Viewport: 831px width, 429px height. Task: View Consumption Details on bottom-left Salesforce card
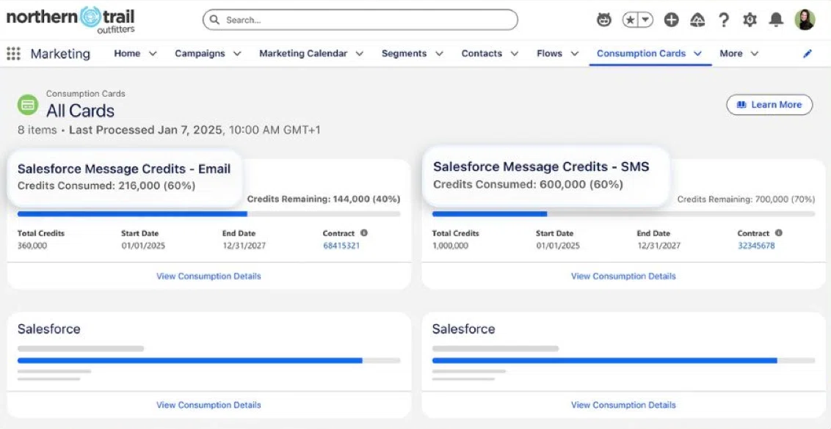(x=208, y=405)
